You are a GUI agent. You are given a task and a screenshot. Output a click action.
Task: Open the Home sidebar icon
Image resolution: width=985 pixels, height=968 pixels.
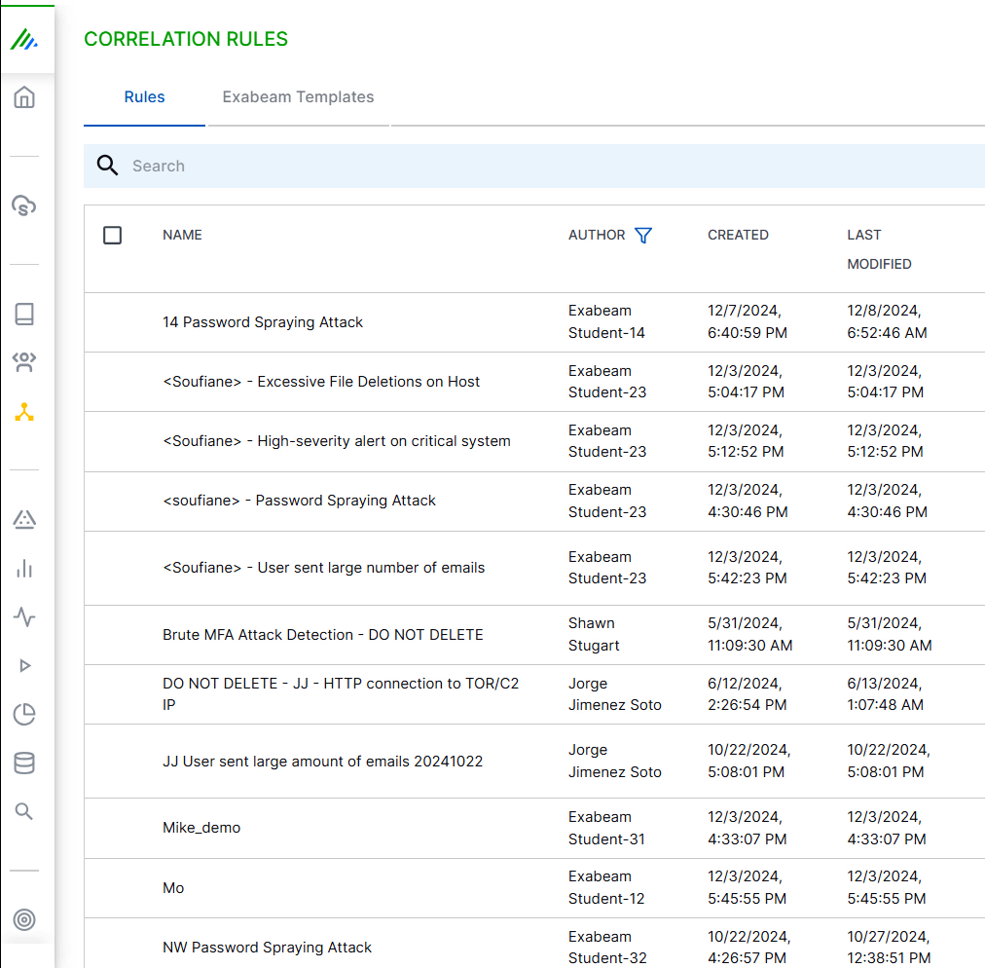coord(24,97)
